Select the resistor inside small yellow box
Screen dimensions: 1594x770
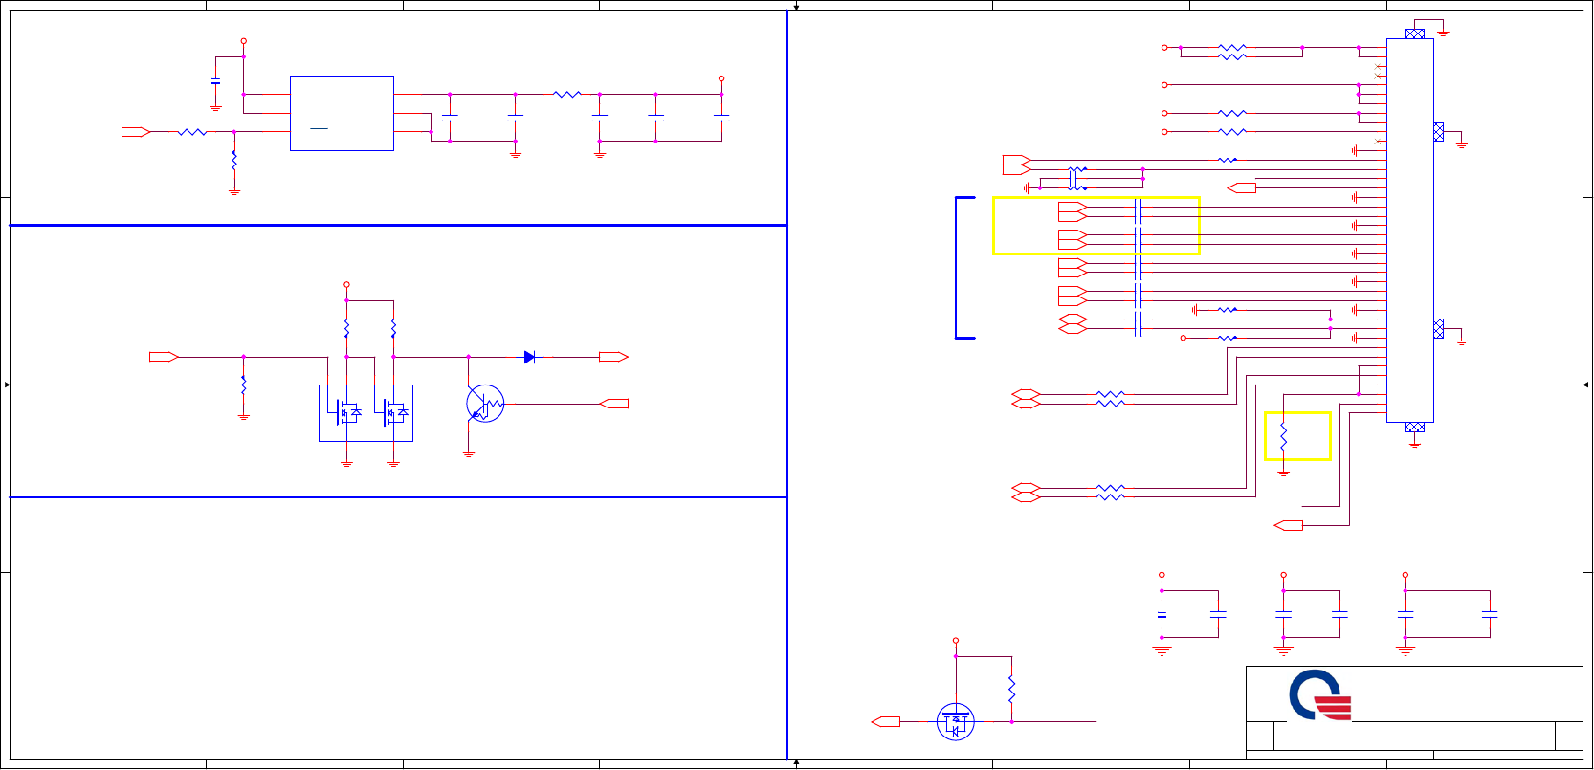1283,436
